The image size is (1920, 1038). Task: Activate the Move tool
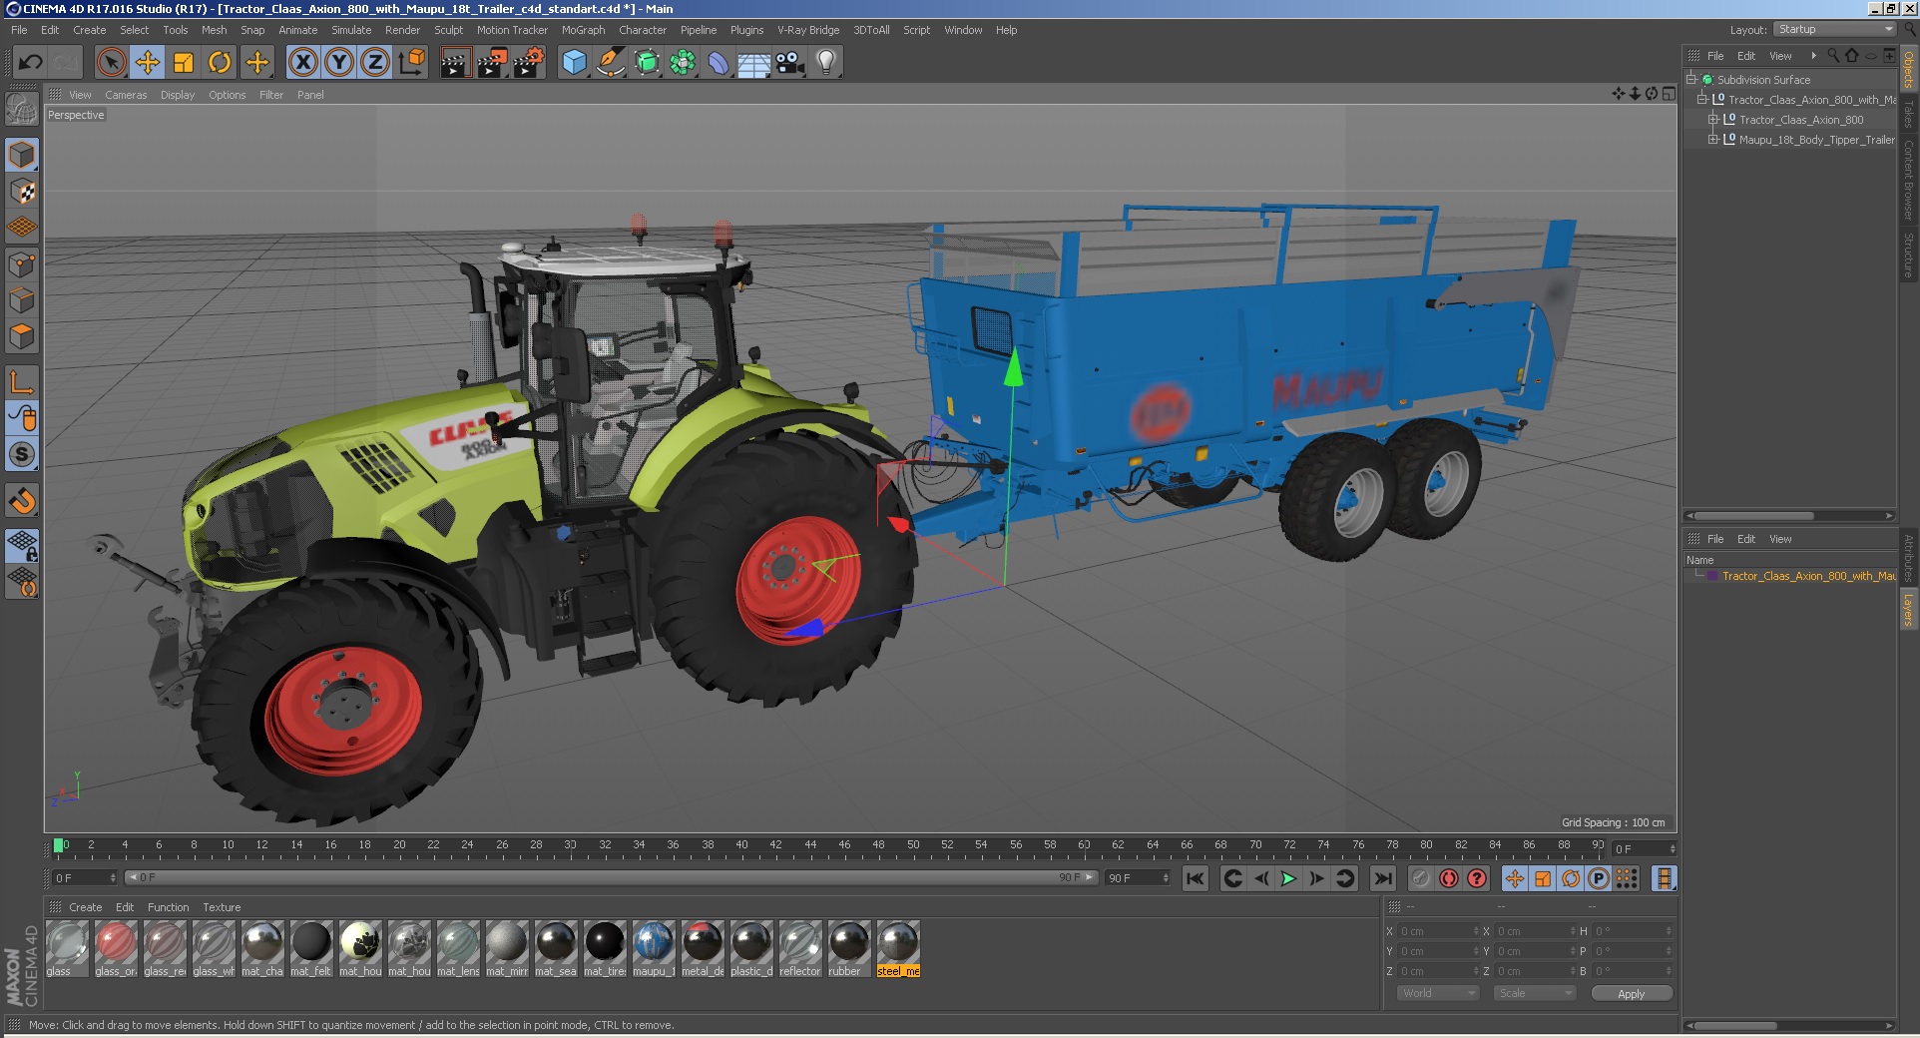(148, 63)
